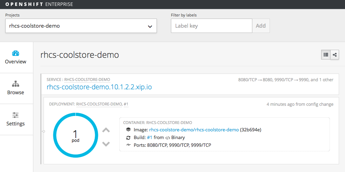
Task: Open rhcs-coolstore-demo.10.1.2.2.xip.io route link
Action: point(99,87)
